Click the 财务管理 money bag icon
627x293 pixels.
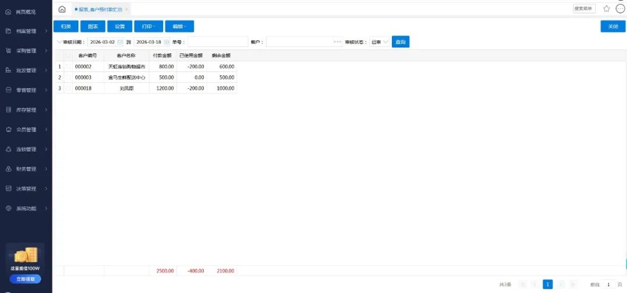point(9,169)
